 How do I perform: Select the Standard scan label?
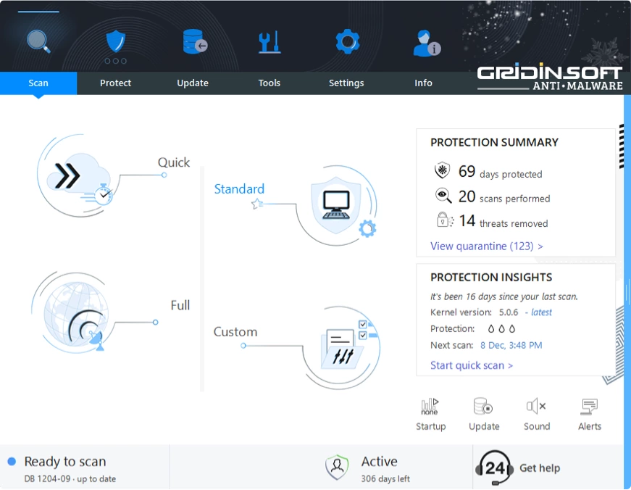239,189
